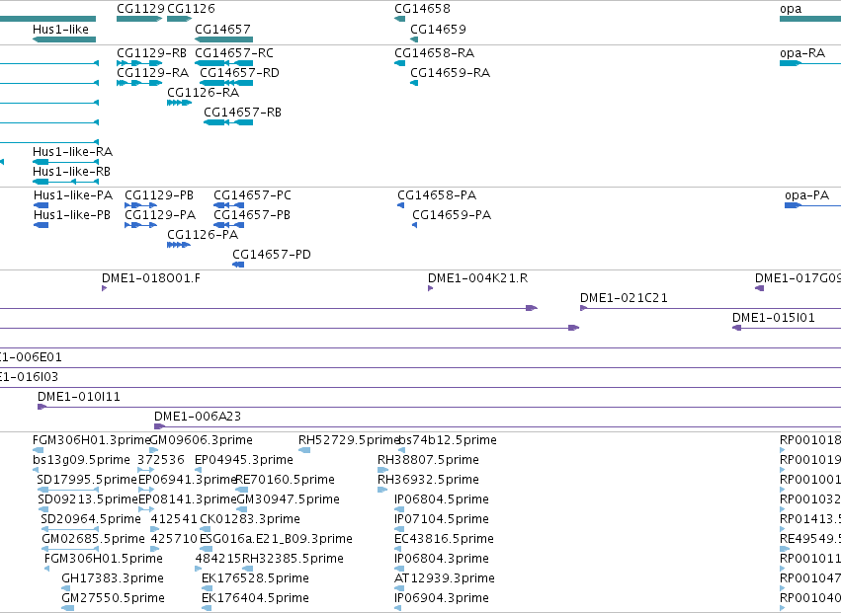Open EST EP04945.3prime
The height and width of the screenshot is (613, 841).
244,460
